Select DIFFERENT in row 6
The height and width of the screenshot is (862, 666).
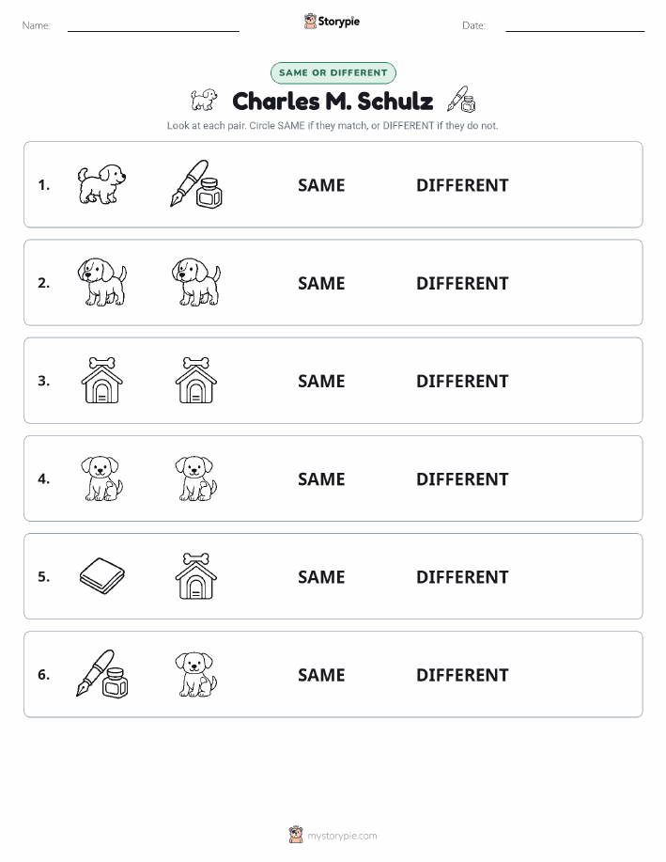(x=462, y=675)
